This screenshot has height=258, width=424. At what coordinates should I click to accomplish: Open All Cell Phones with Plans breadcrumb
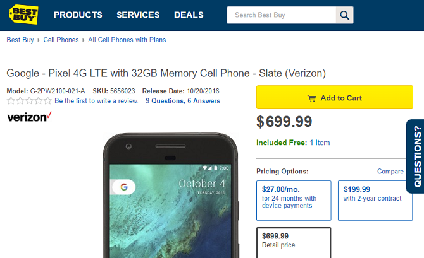(127, 40)
